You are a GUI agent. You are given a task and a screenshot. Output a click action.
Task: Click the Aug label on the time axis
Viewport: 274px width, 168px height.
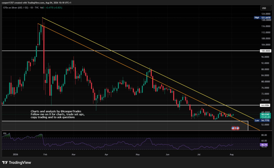(x=232, y=155)
